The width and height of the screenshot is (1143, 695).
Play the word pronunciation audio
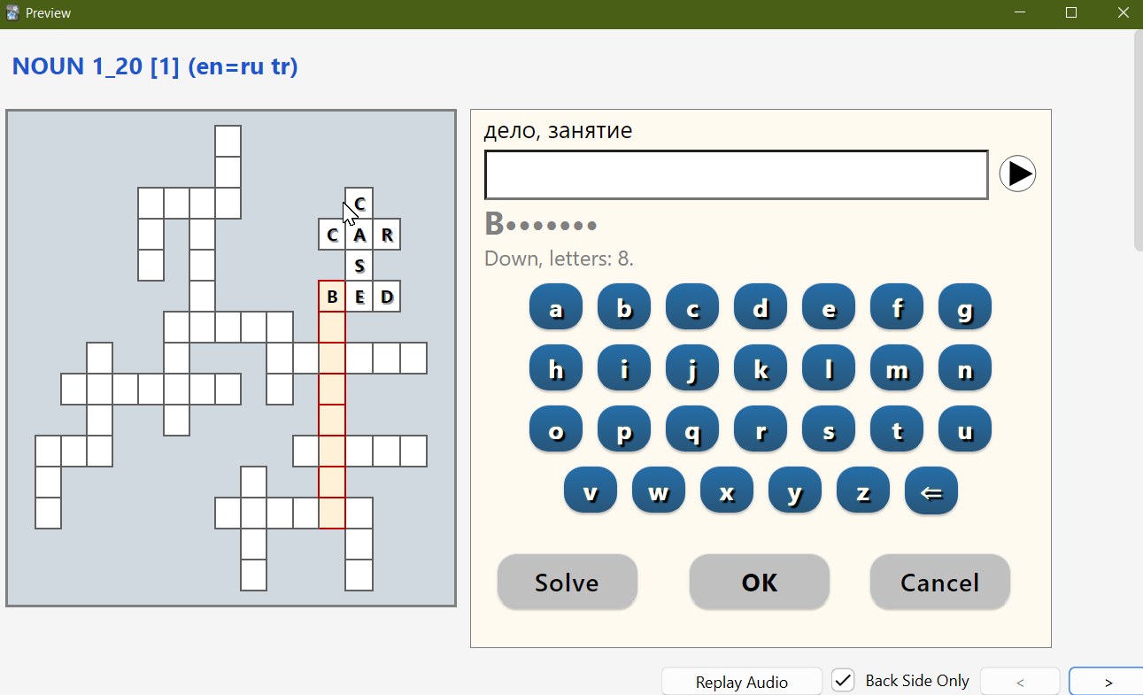click(x=1017, y=174)
